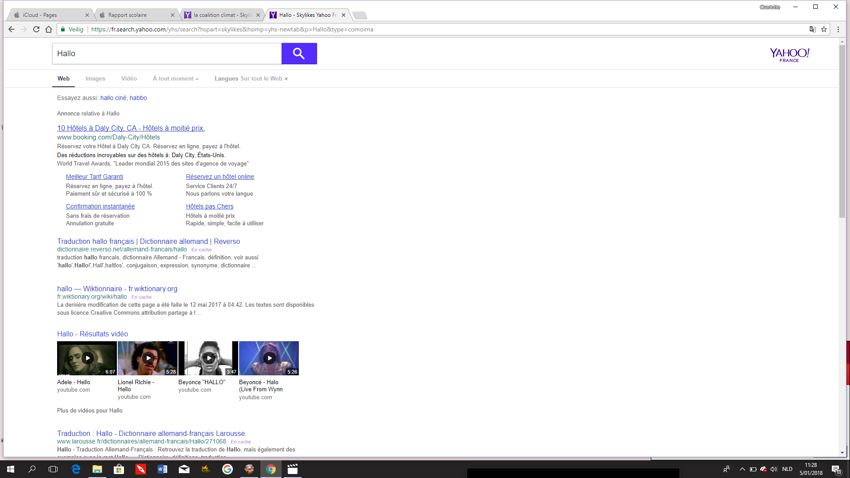Play the Adele - Hello video thumbnail
The image size is (850, 478).
[x=87, y=358]
